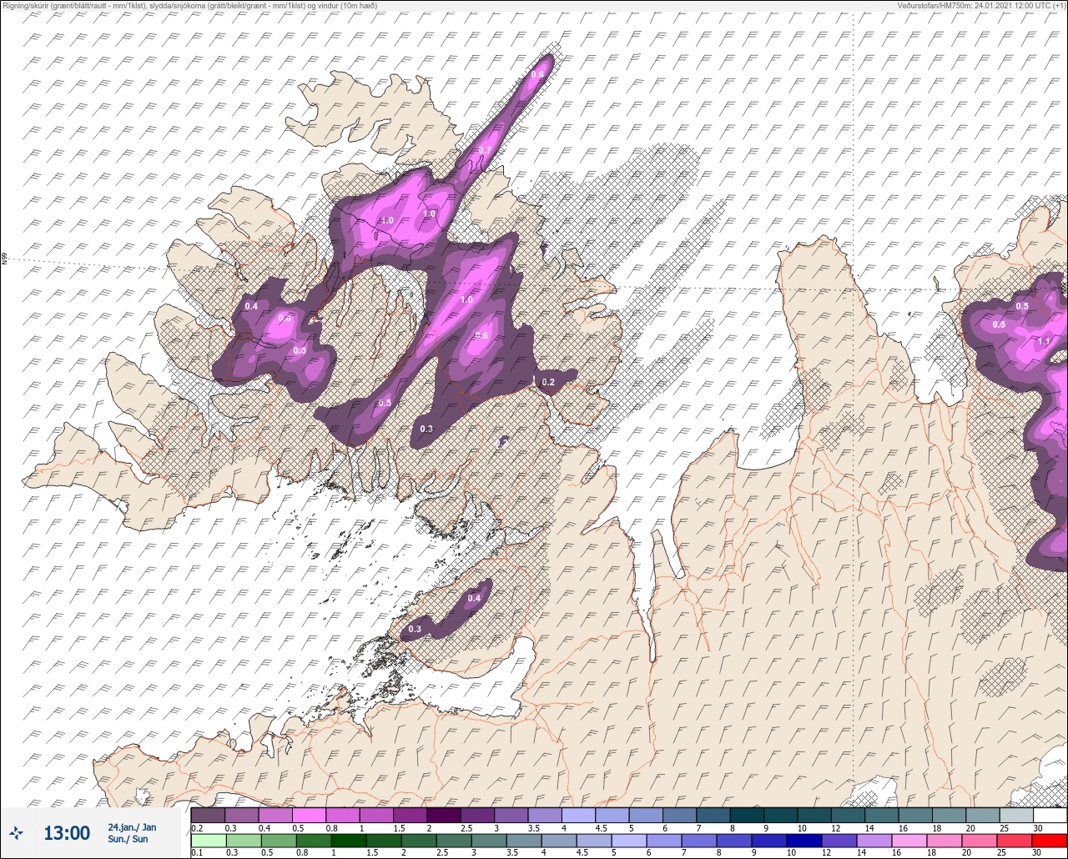Select upper-row legend swatch starting at 25
This screenshot has height=859, width=1068.
pos(1016,815)
